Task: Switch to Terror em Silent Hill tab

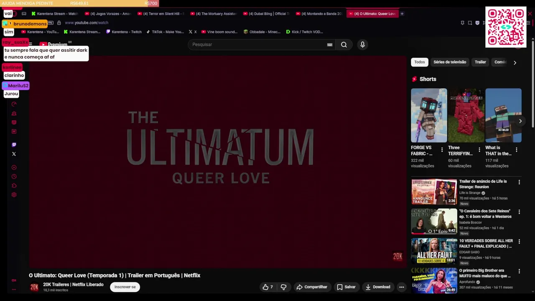Action: (x=161, y=13)
